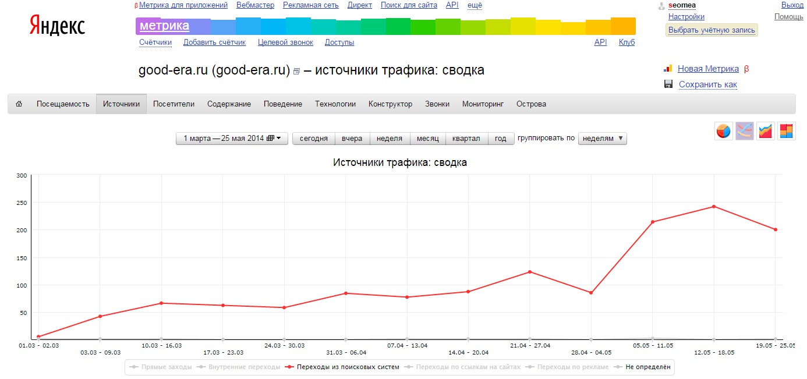Screen dimensions: 807x379
Task: Toggle Переходы из поисковых систем series
Action: (x=341, y=367)
